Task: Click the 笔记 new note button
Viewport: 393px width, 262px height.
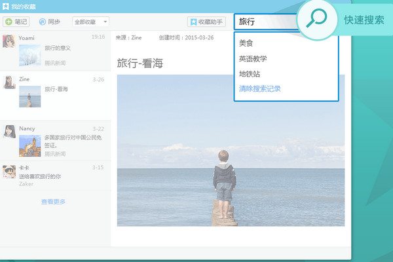Action: (16, 22)
